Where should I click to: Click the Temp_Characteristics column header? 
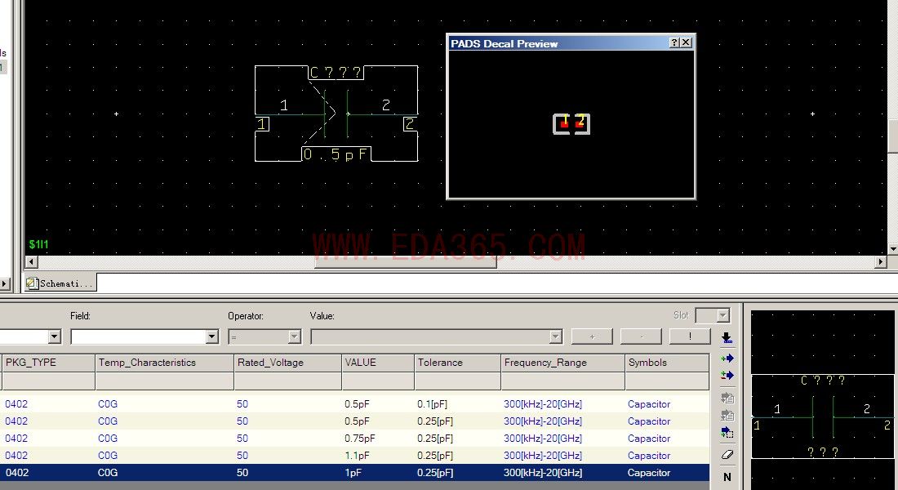point(165,363)
